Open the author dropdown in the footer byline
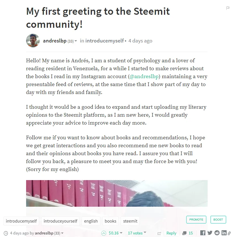This screenshot has width=238, height=237. pyautogui.click(x=62, y=233)
